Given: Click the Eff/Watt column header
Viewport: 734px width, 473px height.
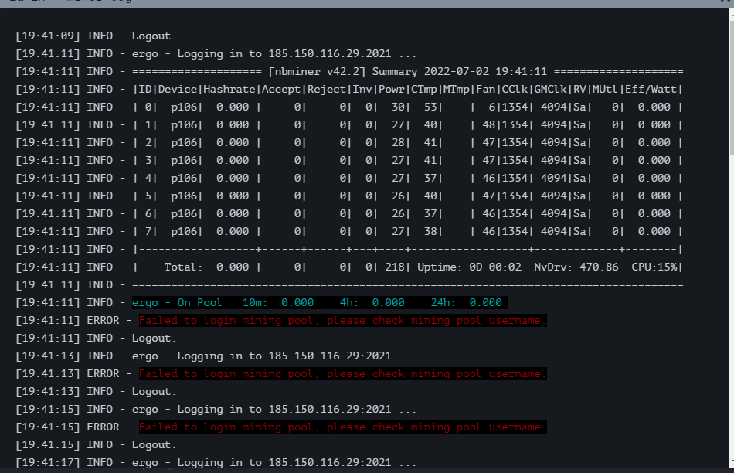Looking at the screenshot, I should [x=651, y=90].
